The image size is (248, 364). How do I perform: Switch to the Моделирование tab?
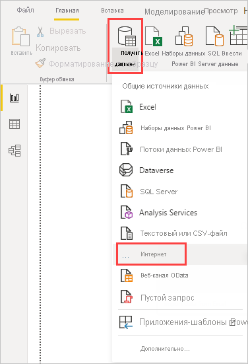174,12
